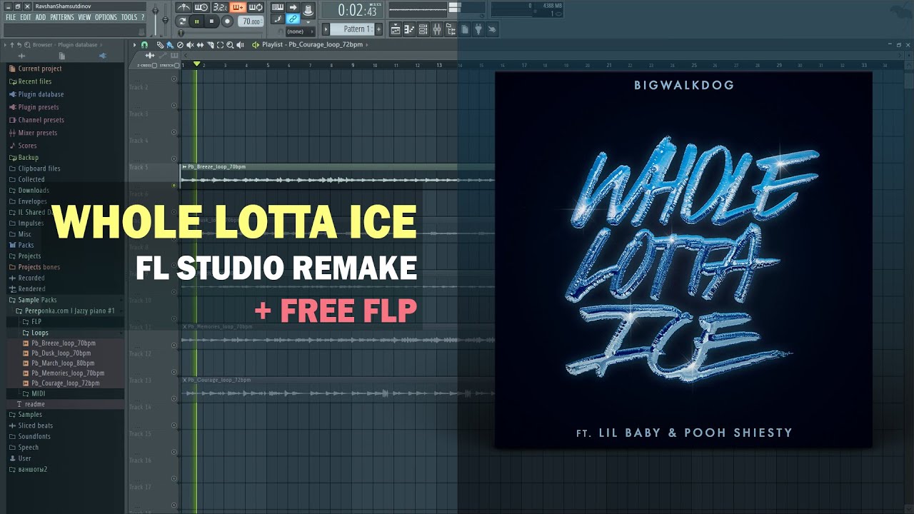Screen dimensions: 914x514
Task: Pause playback with the transport pause button
Action: [x=196, y=21]
